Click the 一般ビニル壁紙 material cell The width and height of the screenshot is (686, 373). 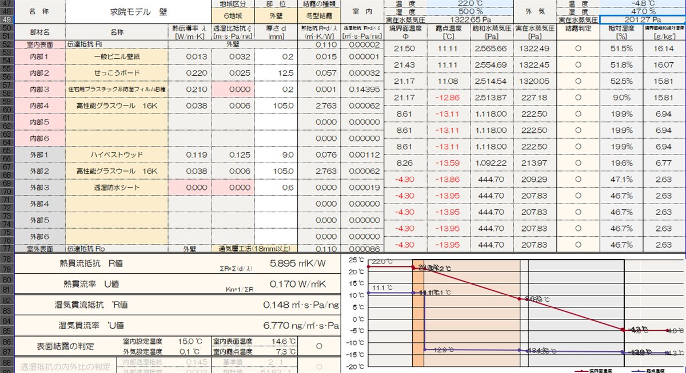[x=117, y=56]
